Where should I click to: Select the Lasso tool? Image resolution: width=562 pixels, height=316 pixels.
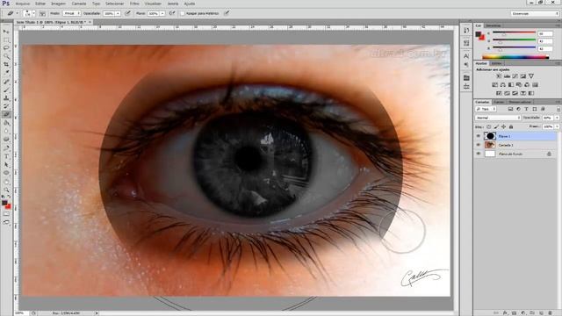(x=6, y=48)
